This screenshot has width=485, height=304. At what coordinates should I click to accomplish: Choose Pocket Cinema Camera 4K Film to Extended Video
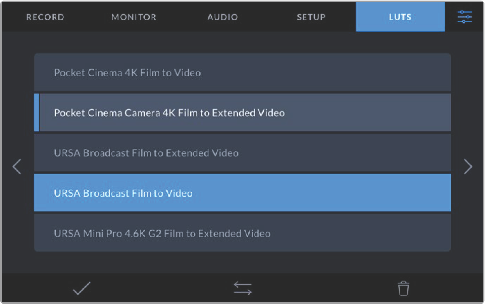coord(245,113)
